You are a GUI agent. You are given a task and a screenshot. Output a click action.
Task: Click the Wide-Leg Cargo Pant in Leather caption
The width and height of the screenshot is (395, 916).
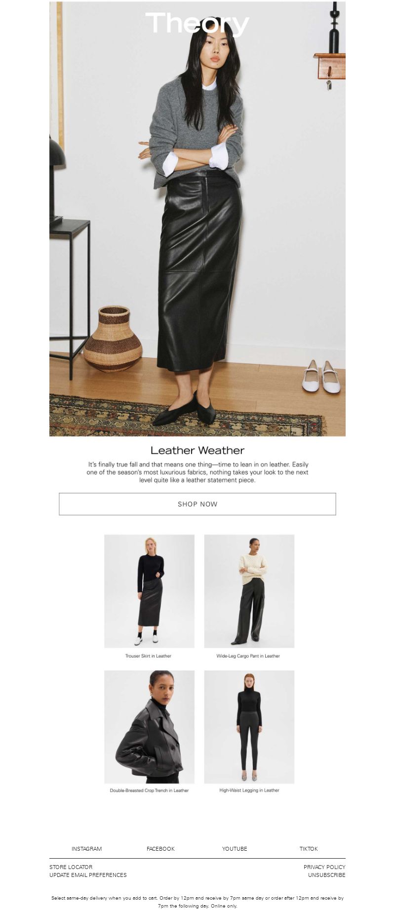click(x=248, y=656)
